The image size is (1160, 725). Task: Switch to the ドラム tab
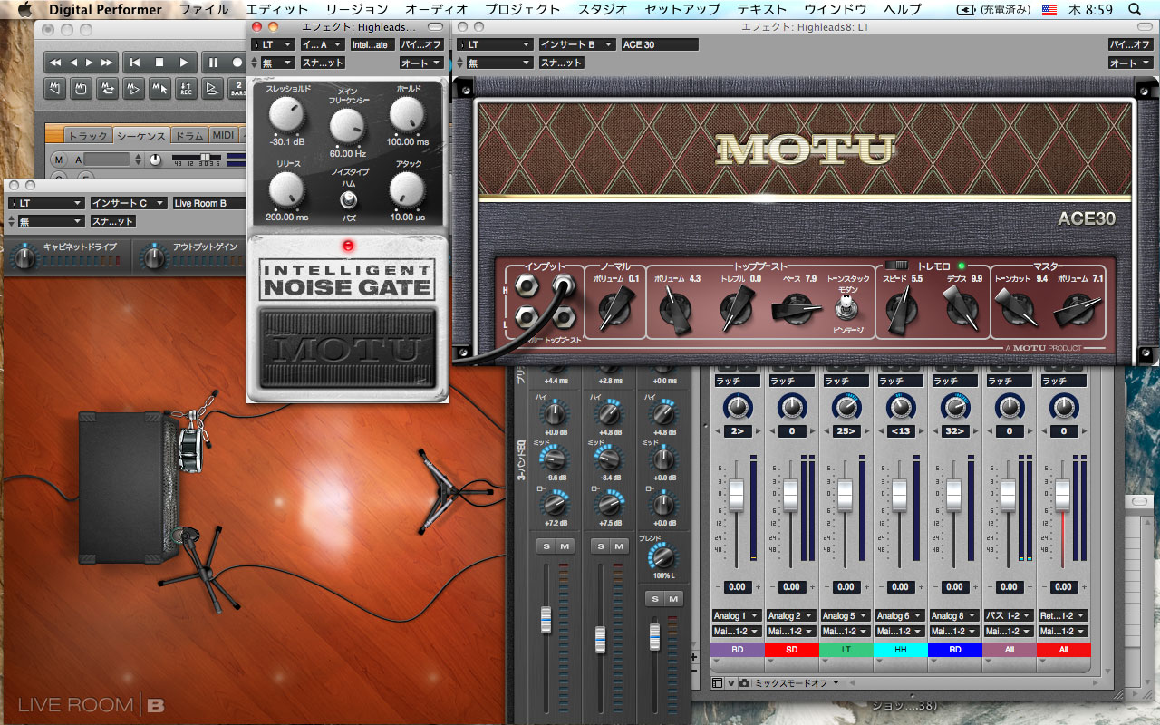pos(189,135)
